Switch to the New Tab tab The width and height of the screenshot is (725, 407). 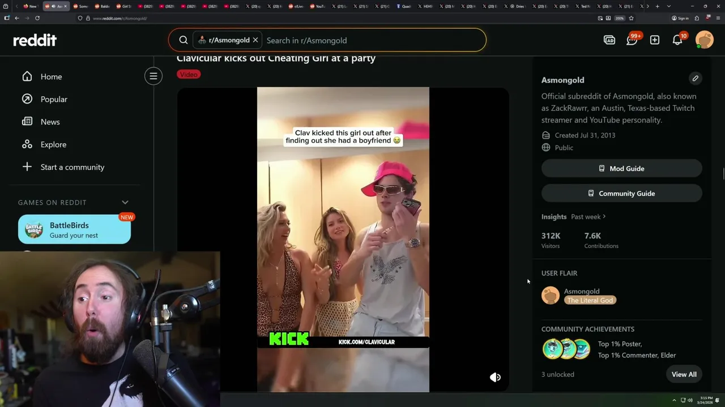click(31, 6)
